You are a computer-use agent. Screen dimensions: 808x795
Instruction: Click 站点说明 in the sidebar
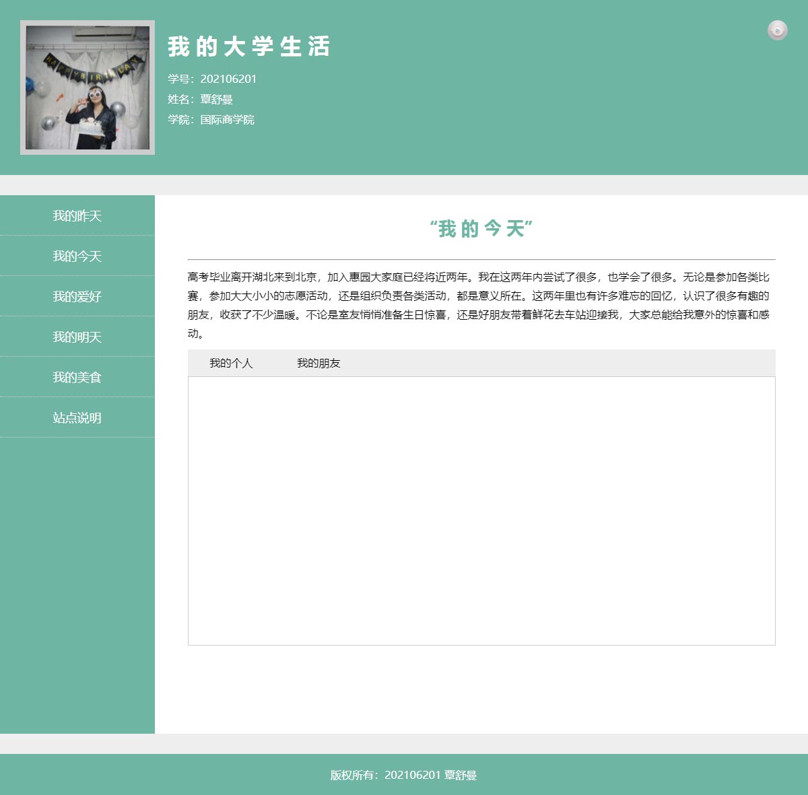pyautogui.click(x=77, y=418)
